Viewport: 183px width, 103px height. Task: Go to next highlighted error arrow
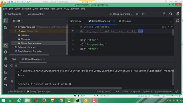[172, 27]
